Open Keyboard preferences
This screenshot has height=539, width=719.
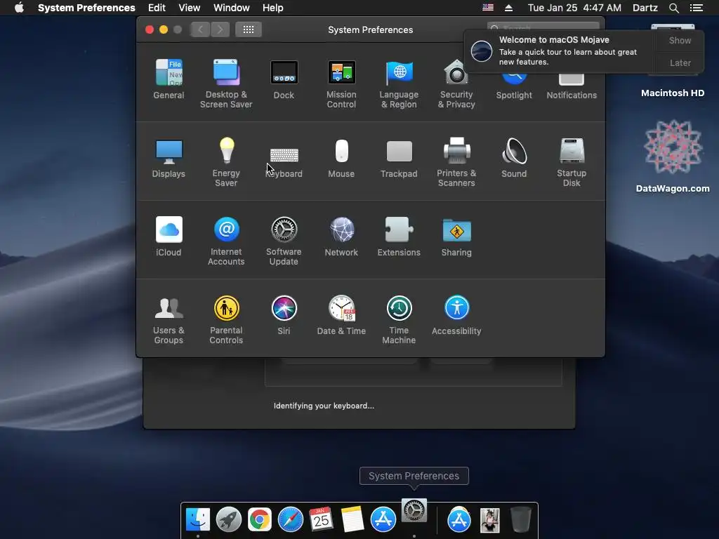pyautogui.click(x=284, y=161)
